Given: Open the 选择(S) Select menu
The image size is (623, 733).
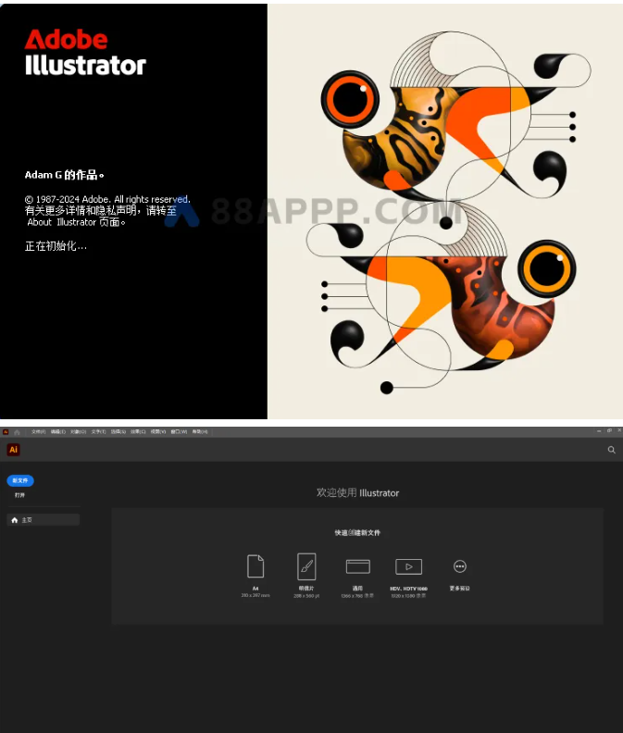Looking at the screenshot, I should [x=118, y=432].
